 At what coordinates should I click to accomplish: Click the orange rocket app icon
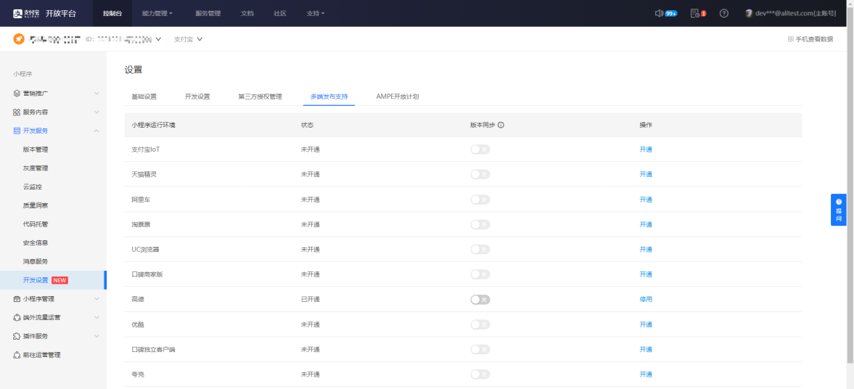pos(19,39)
